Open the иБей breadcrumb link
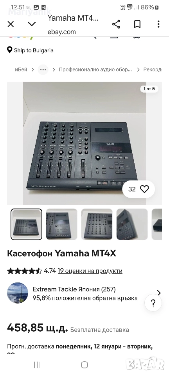The width and height of the screenshot is (169, 375). pyautogui.click(x=21, y=70)
